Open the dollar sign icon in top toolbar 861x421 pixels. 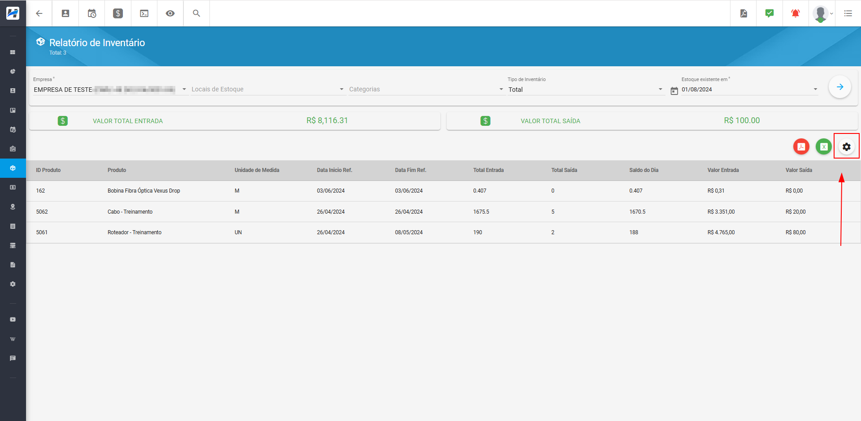pyautogui.click(x=118, y=13)
